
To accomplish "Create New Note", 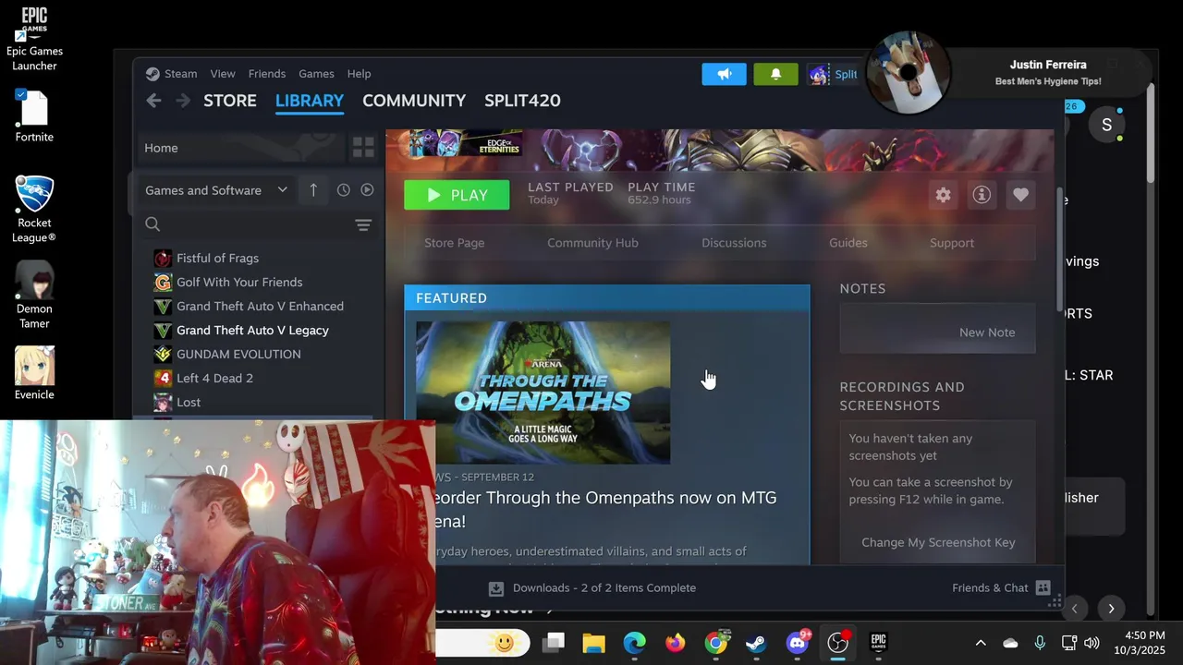I will (x=987, y=332).
